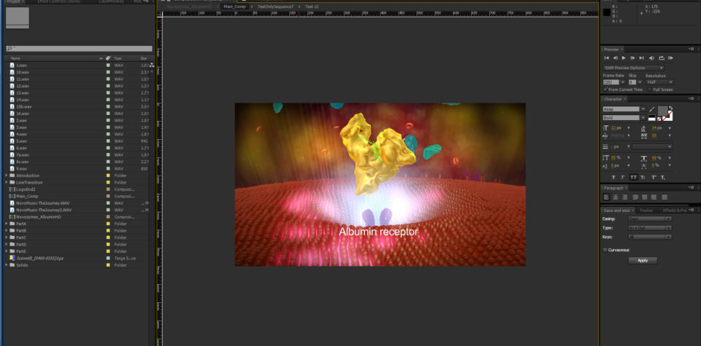Jump to last frame in Preview panel
Screen dimensions: 701x346
(x=642, y=58)
